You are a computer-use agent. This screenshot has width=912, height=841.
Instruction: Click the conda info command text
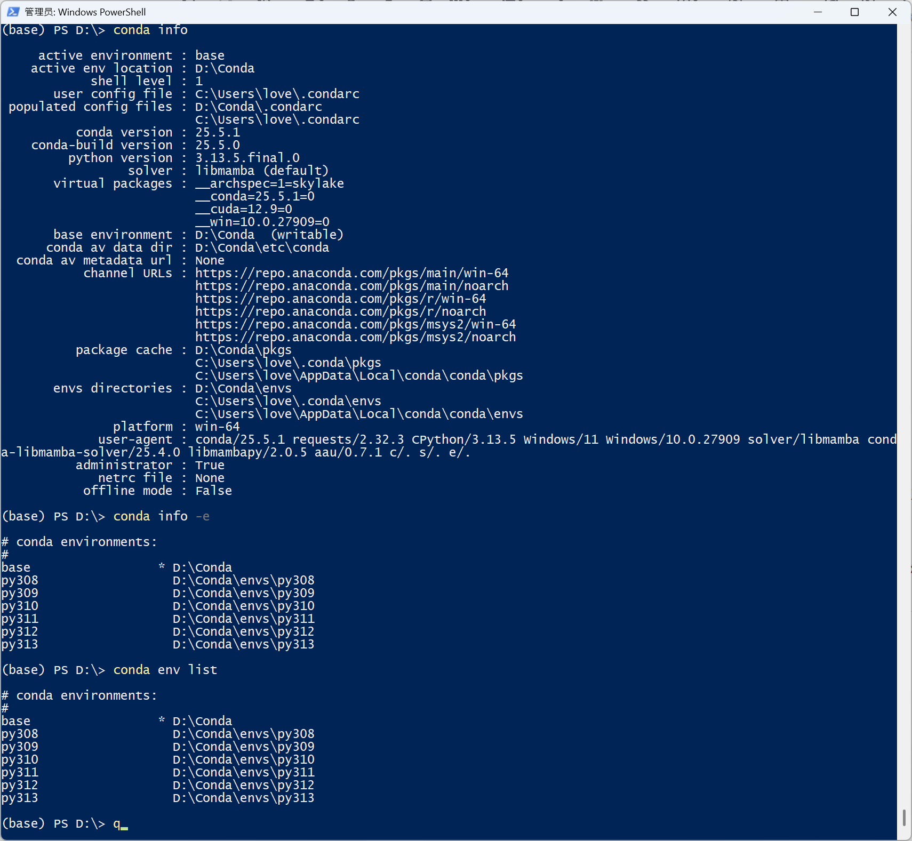point(150,30)
